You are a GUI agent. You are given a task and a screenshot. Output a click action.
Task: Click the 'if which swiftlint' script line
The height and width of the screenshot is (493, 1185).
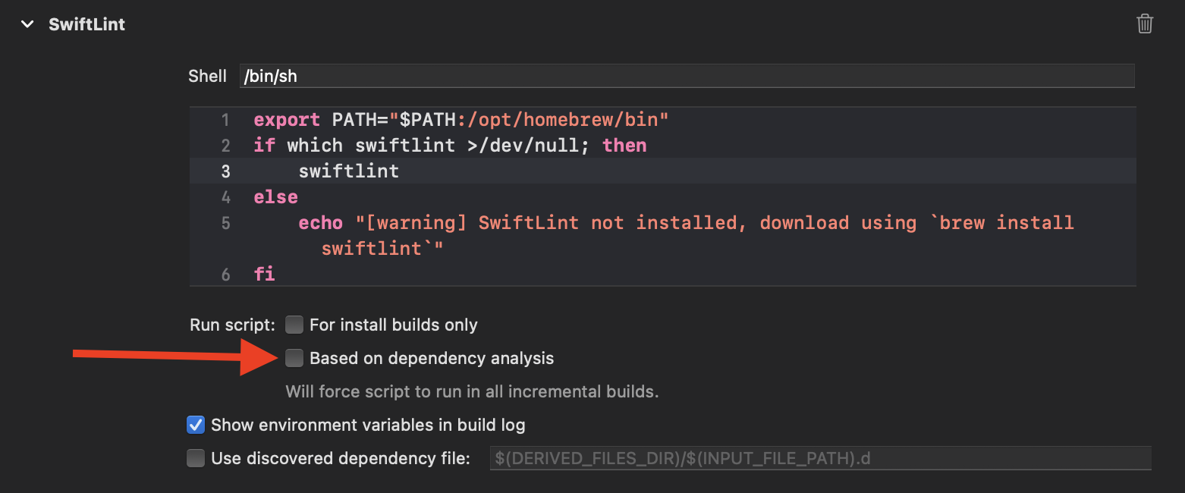(450, 145)
